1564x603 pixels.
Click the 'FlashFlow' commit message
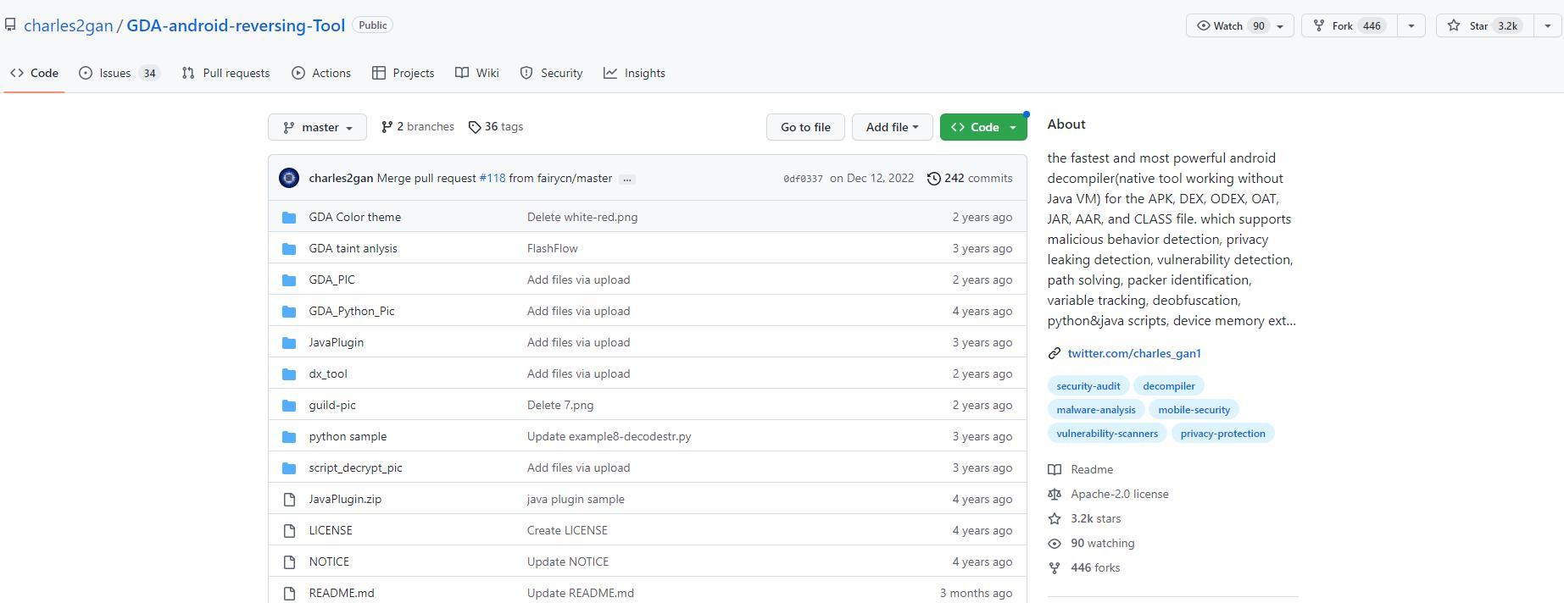[553, 248]
